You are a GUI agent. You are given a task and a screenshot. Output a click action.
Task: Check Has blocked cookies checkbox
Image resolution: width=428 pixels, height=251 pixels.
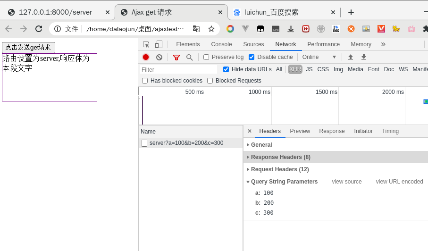point(145,81)
